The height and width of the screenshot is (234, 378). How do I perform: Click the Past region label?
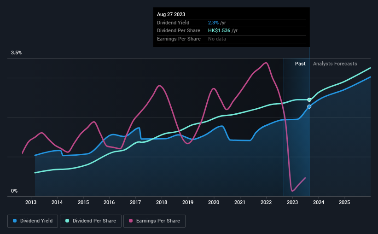(300, 64)
